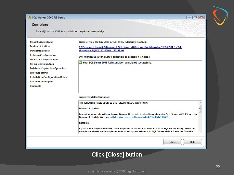Select Complete step in sidebar
The width and height of the screenshot is (234, 175).
(35, 86)
